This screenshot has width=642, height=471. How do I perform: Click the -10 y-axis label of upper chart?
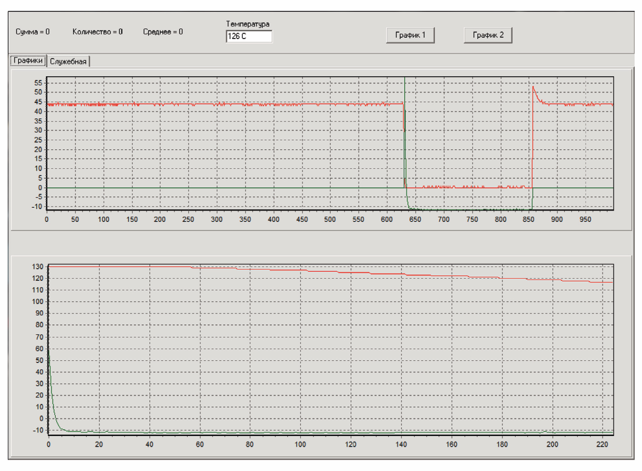37,206
